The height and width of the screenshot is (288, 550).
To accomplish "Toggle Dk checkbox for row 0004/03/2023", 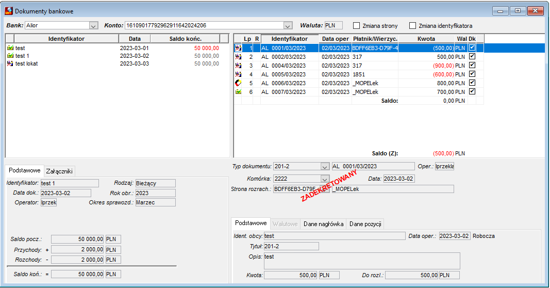I will (472, 65).
